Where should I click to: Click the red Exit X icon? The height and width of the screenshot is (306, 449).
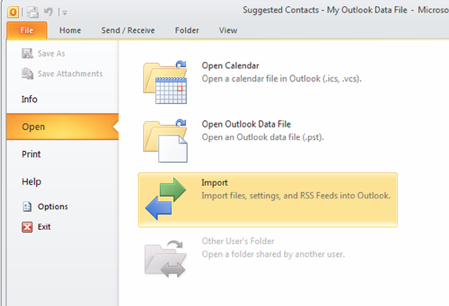tap(27, 227)
